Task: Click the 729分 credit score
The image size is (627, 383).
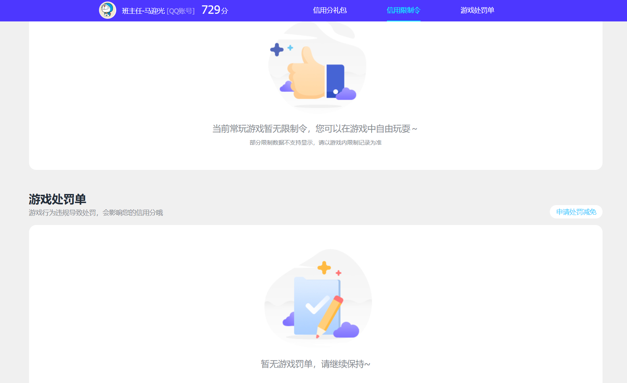Action: pos(214,10)
